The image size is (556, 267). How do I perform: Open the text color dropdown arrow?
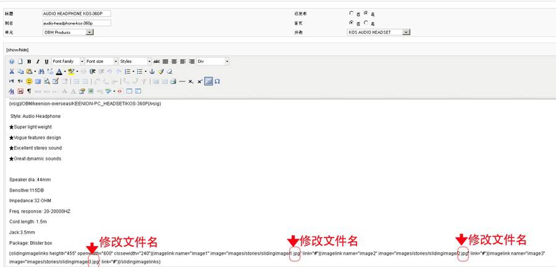coord(65,72)
